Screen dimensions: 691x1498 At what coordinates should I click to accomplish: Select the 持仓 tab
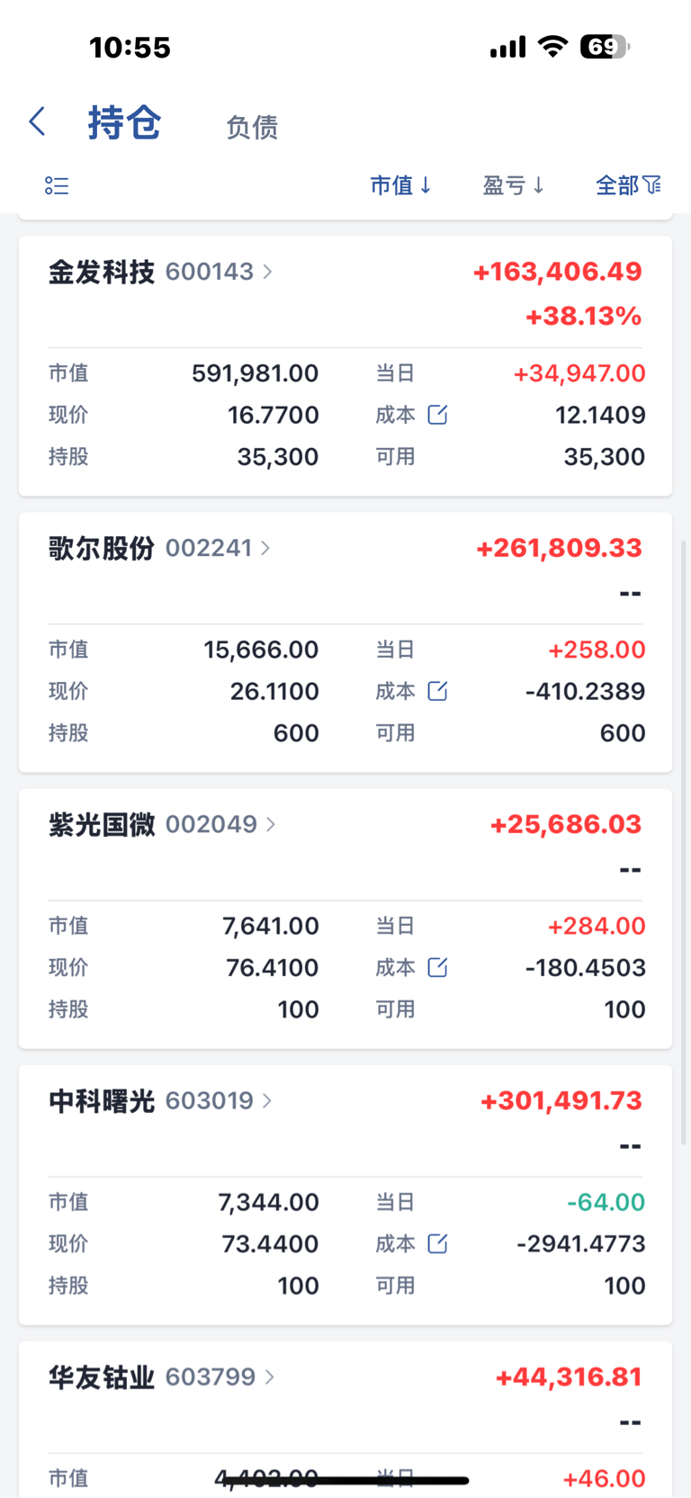[124, 122]
